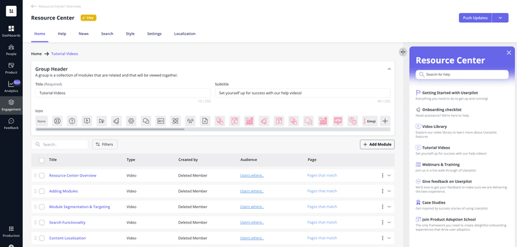Viewport: 517px width, 247px height.
Task: Choose the gray video screen group icon
Action: [x=87, y=121]
